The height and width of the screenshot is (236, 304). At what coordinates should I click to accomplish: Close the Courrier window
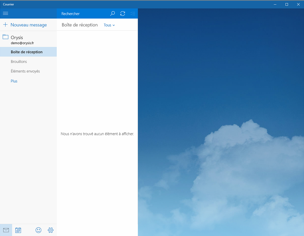click(298, 4)
